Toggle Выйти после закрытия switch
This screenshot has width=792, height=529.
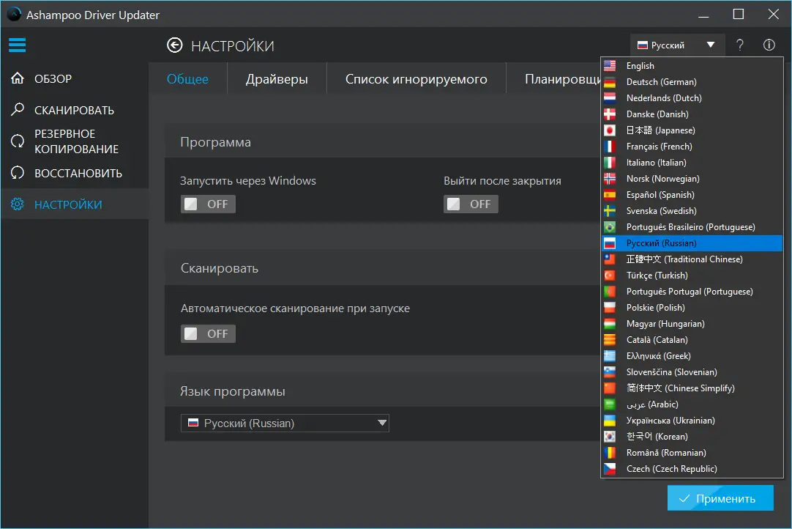point(471,204)
